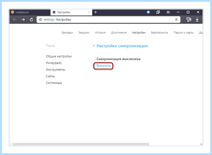Open the История section
Viewport: 212px width, 155px height.
100,33
